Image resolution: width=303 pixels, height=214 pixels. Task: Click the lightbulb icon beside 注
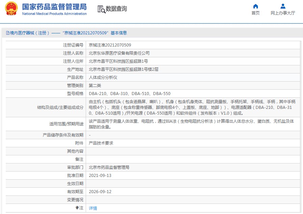pos(77,208)
